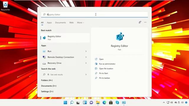Viewport: 189px width, 106px height.
Task: Click Remote Desktop Connection result
Action: [65, 57]
